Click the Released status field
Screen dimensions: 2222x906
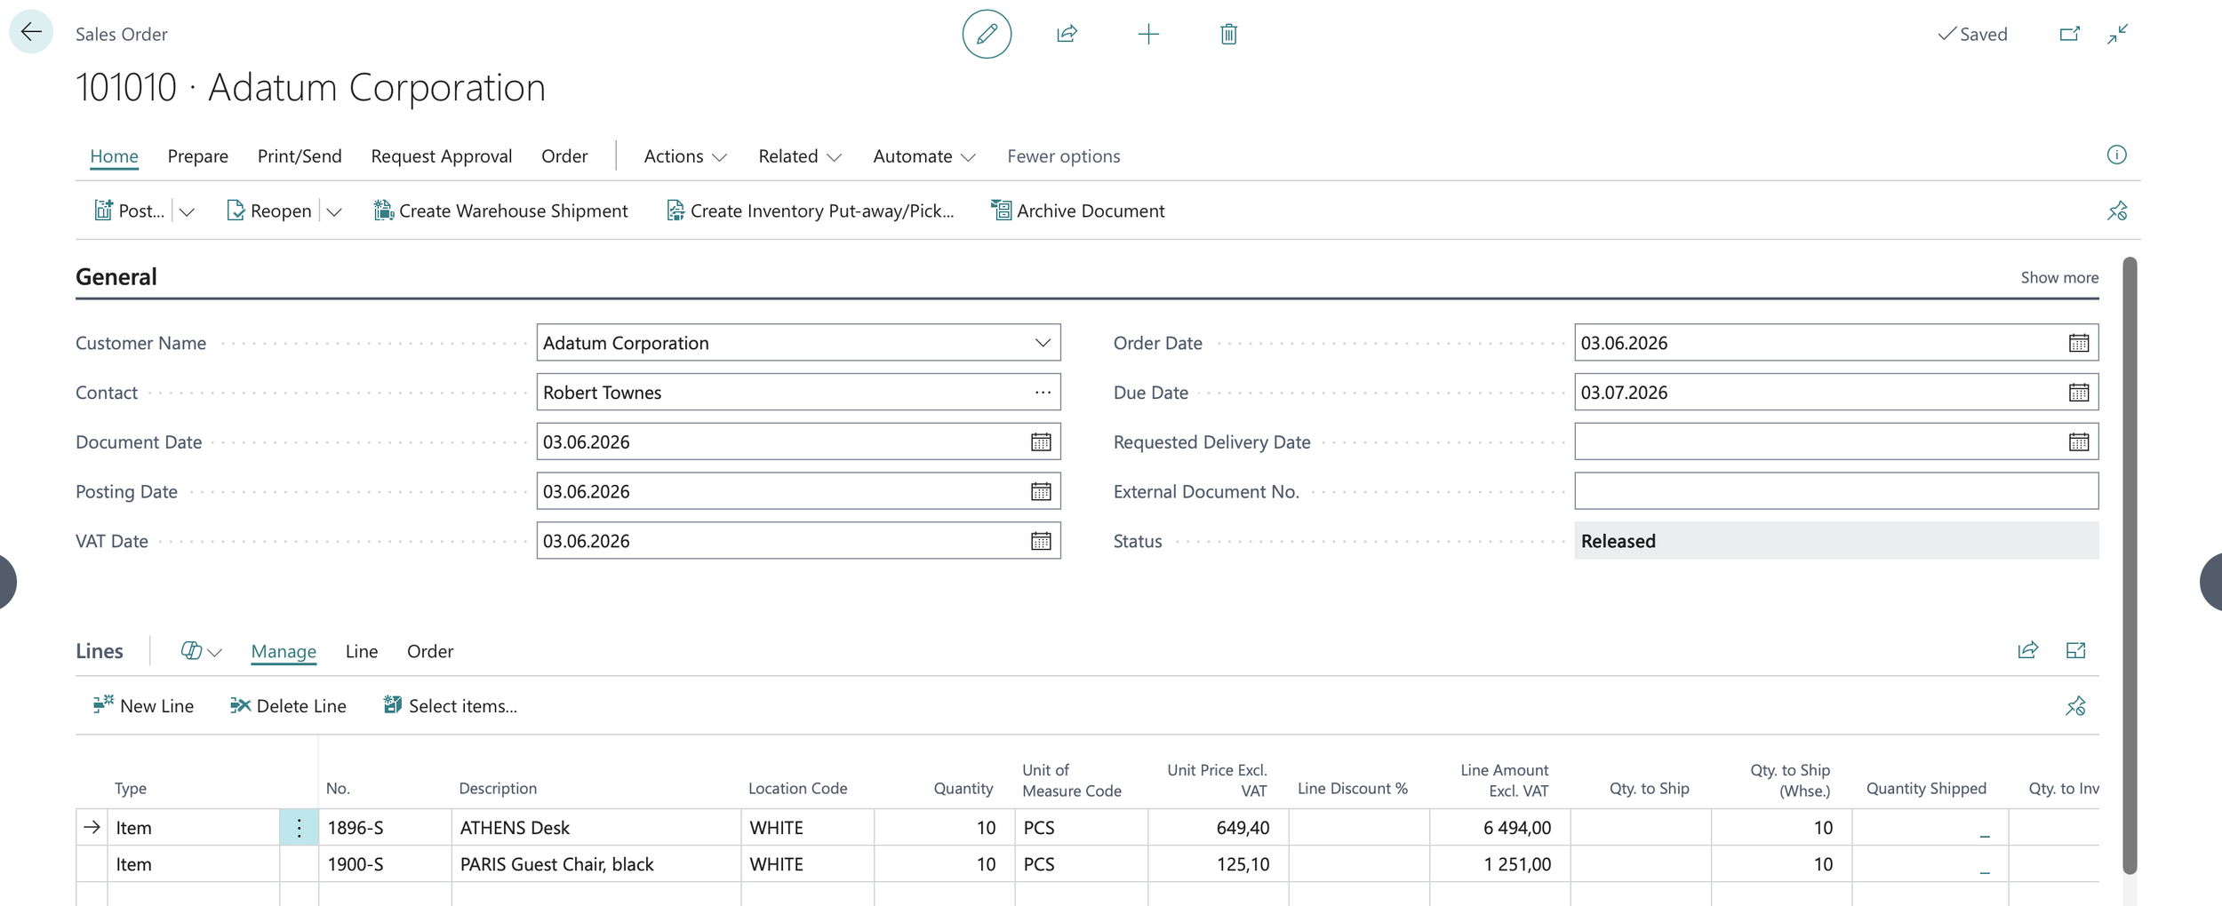pos(1836,541)
